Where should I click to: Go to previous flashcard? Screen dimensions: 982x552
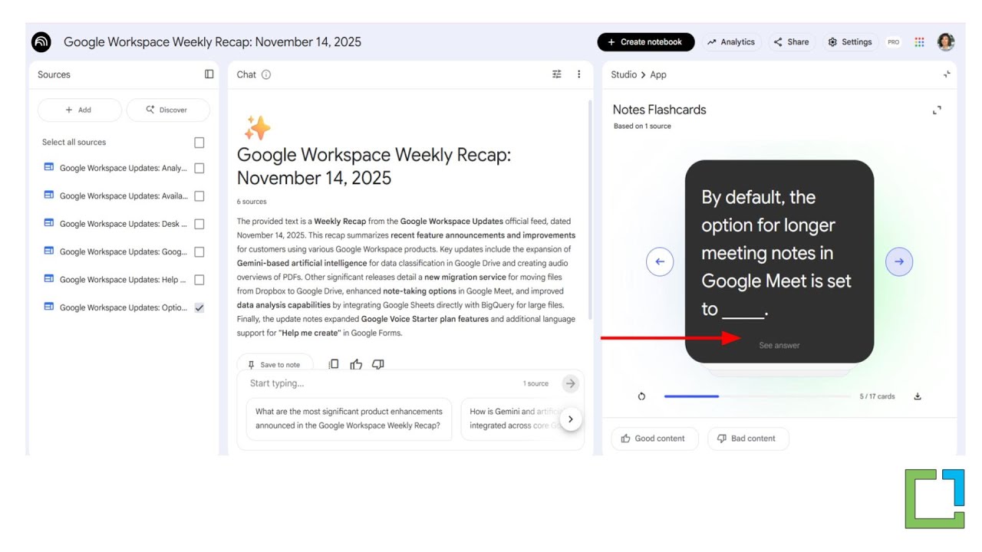(660, 261)
